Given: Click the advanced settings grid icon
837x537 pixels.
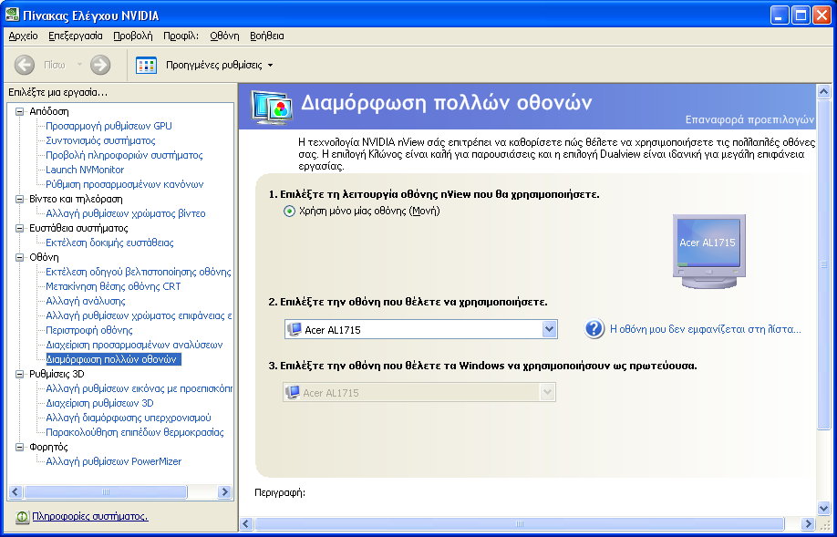Looking at the screenshot, I should tap(146, 65).
